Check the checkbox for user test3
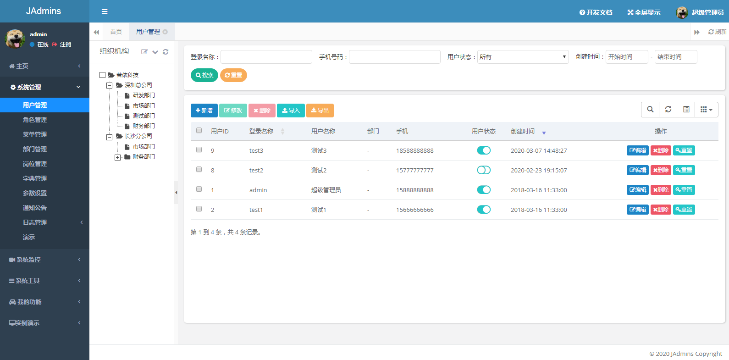Screen dimensions: 729x360 point(199,150)
